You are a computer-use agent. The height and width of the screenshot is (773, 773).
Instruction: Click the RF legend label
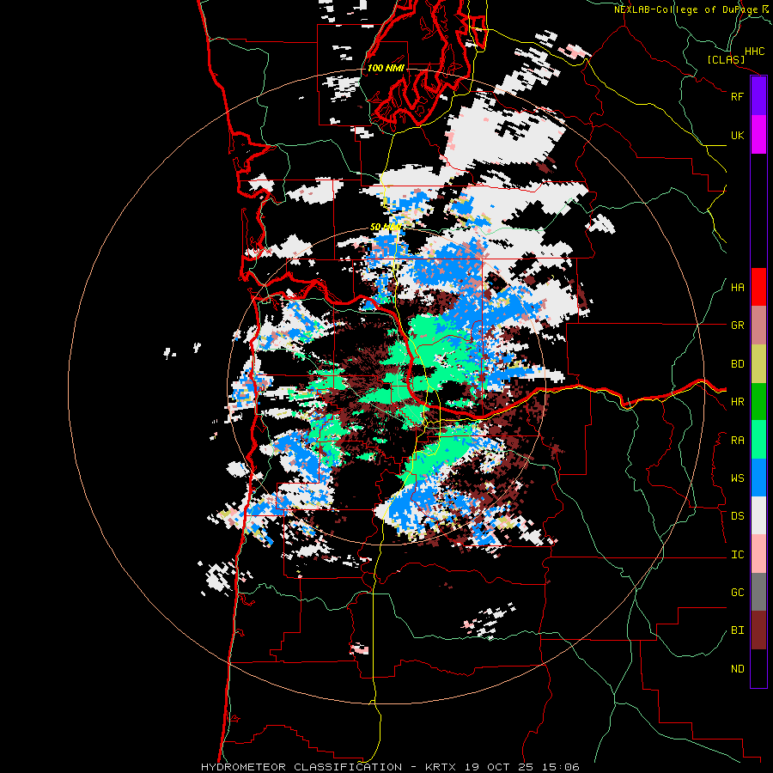click(737, 96)
